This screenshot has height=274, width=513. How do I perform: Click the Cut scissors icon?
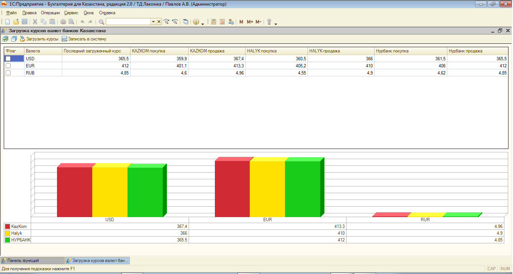pos(35,22)
